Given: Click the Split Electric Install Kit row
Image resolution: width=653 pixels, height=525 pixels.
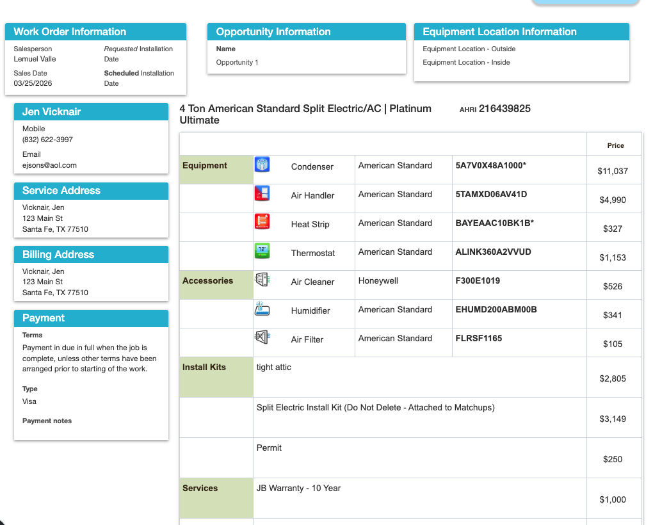Looking at the screenshot, I should 375,407.
